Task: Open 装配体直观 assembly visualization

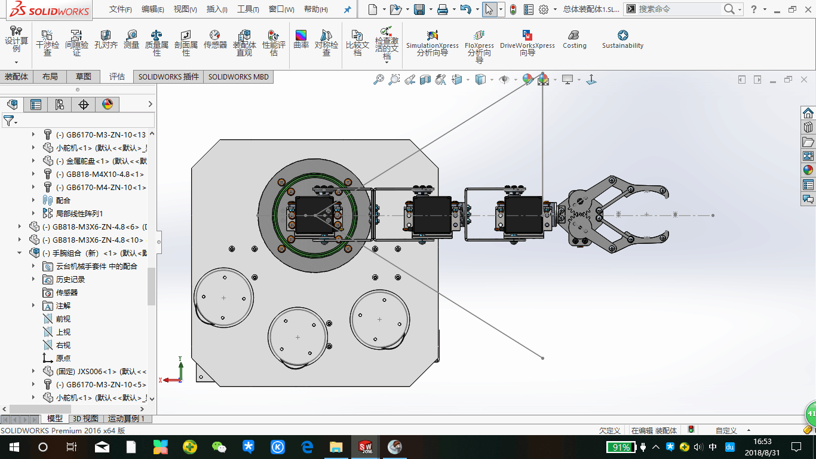Action: click(x=244, y=43)
